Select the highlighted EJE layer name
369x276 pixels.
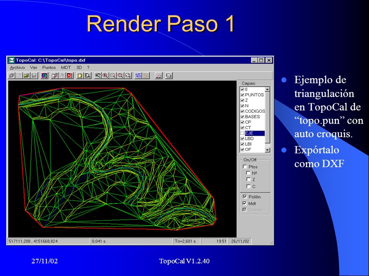(254, 133)
